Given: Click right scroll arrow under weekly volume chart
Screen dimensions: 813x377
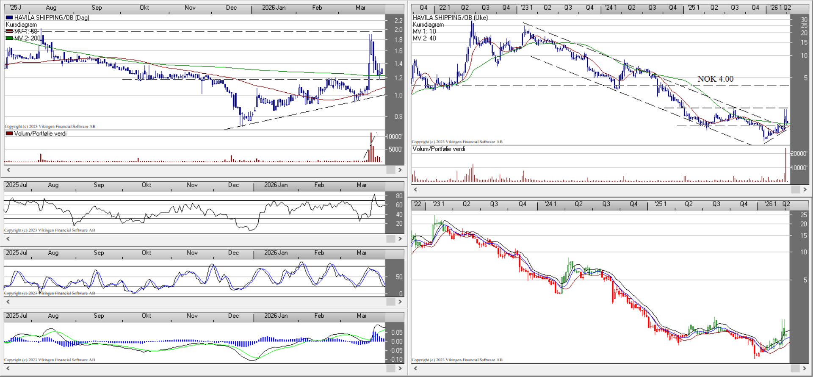Looking at the screenshot, I should (805, 189).
